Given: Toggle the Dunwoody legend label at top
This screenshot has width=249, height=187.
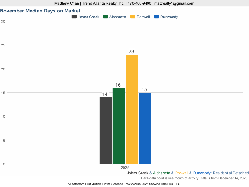Looking at the screenshot, I should coord(169,17).
